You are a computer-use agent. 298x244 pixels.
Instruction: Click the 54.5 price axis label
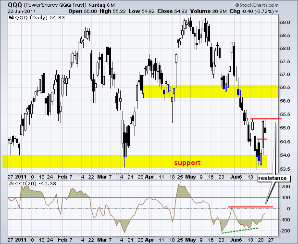click(285, 141)
